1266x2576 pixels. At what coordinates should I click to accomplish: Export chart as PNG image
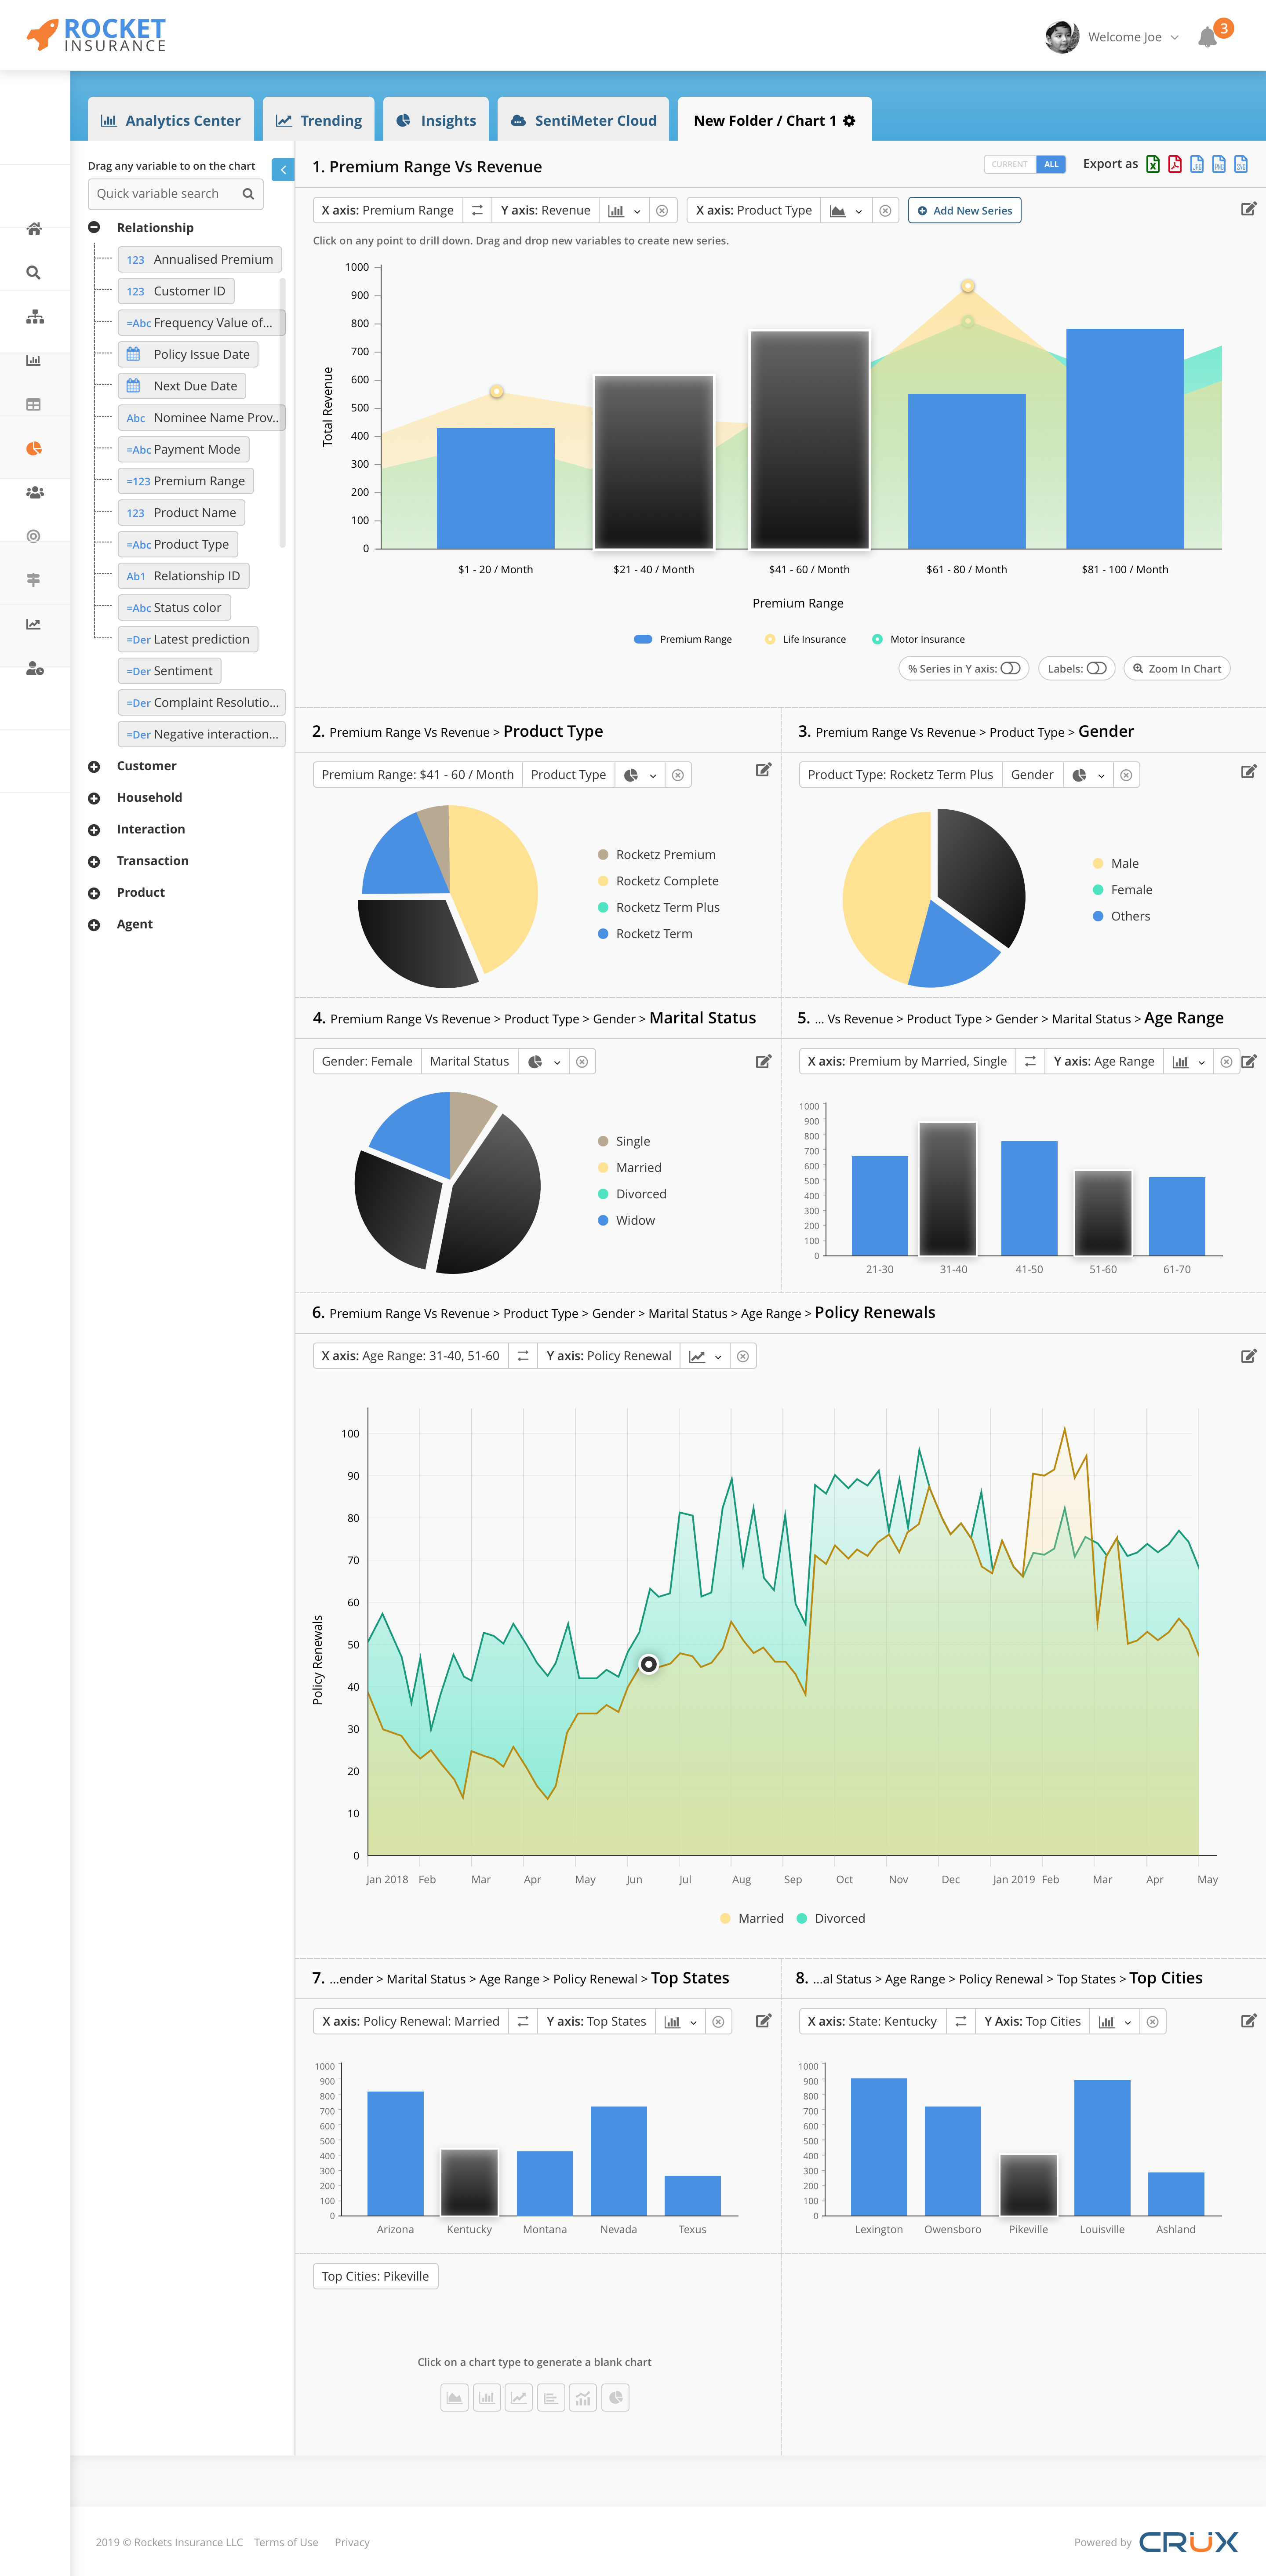click(x=1219, y=164)
